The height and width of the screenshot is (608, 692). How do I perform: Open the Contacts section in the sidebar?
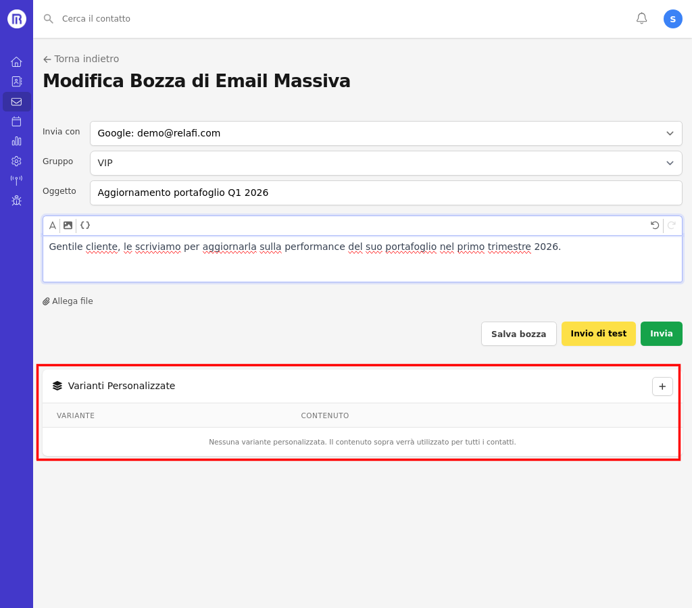coord(16,81)
